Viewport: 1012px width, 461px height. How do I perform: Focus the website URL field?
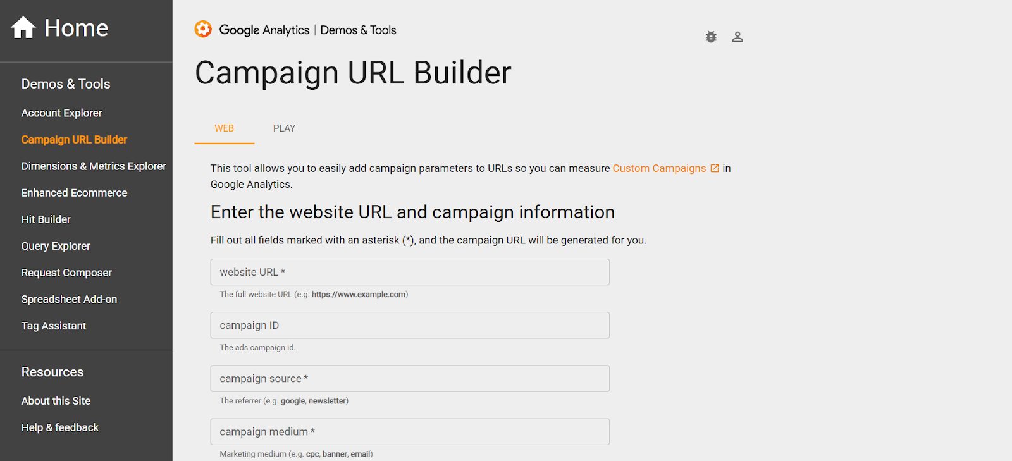(x=410, y=272)
